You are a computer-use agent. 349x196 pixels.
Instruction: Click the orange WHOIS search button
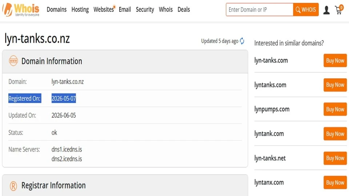306,9
